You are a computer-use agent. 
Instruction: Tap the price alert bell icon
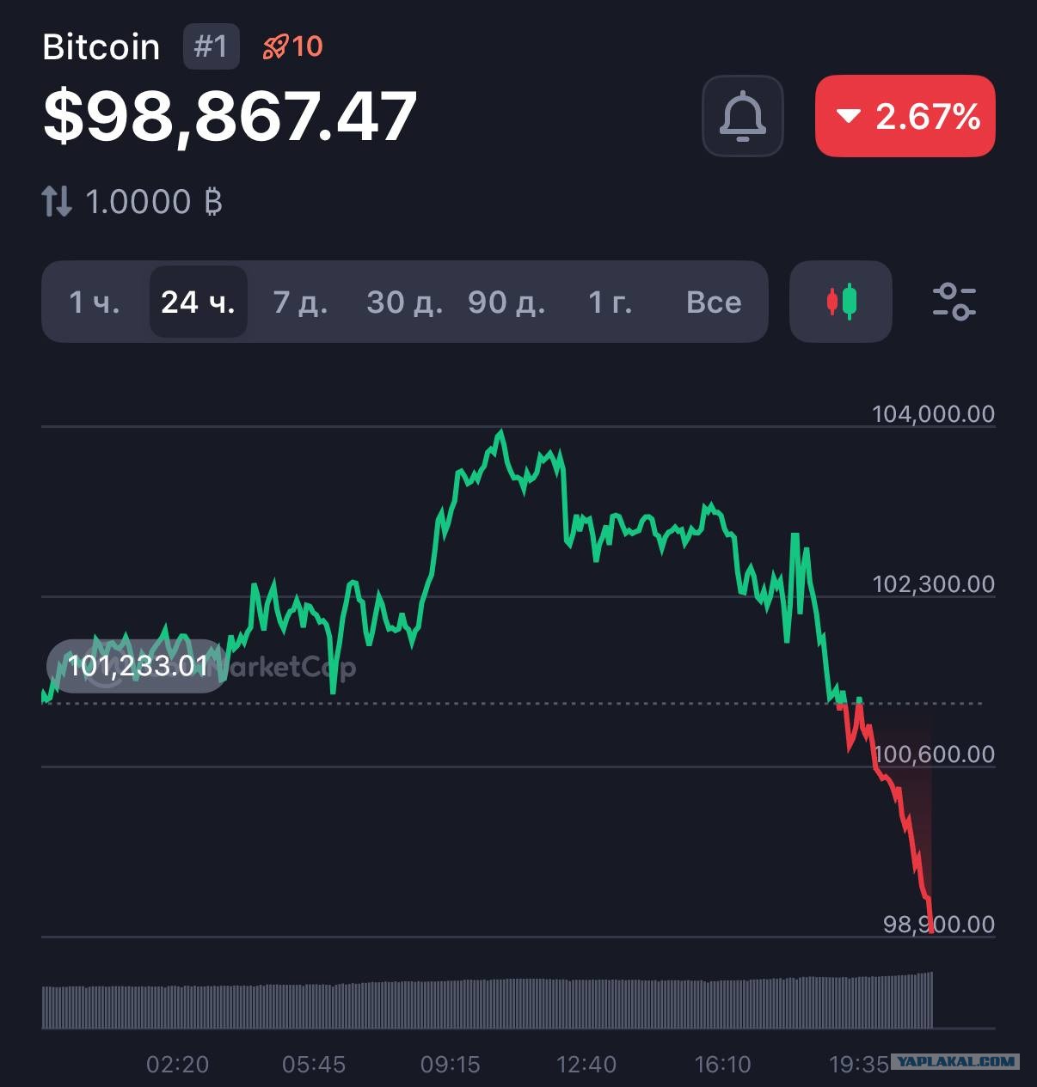tap(742, 116)
